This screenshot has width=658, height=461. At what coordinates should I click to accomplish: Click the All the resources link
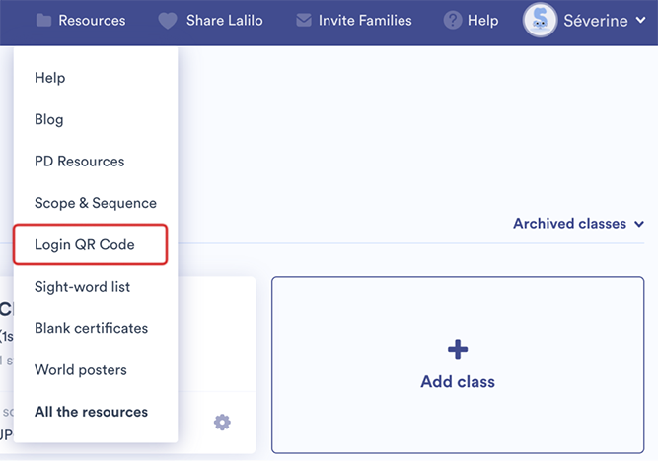click(x=91, y=412)
